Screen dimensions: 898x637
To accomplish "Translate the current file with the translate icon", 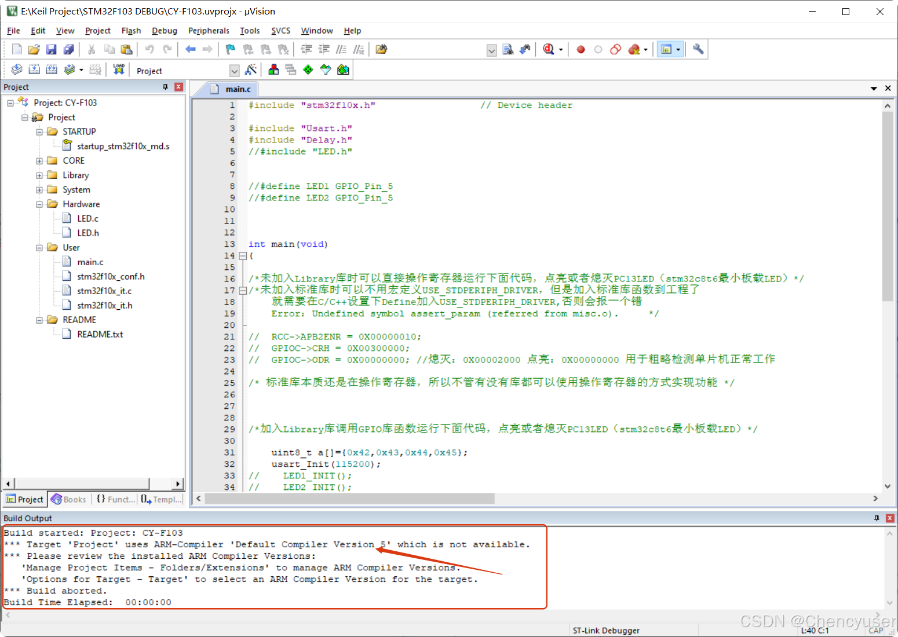I will pyautogui.click(x=17, y=70).
